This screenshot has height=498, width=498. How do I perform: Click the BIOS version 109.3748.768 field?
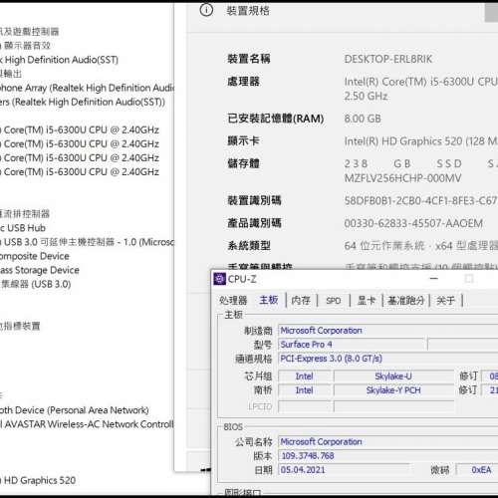[387, 455]
